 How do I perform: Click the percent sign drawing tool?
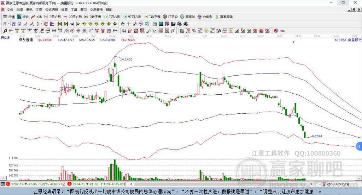click(x=194, y=31)
